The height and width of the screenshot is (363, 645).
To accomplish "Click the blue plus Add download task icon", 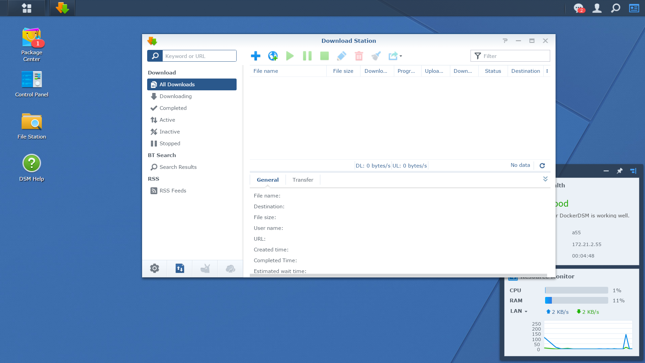I will tap(256, 56).
